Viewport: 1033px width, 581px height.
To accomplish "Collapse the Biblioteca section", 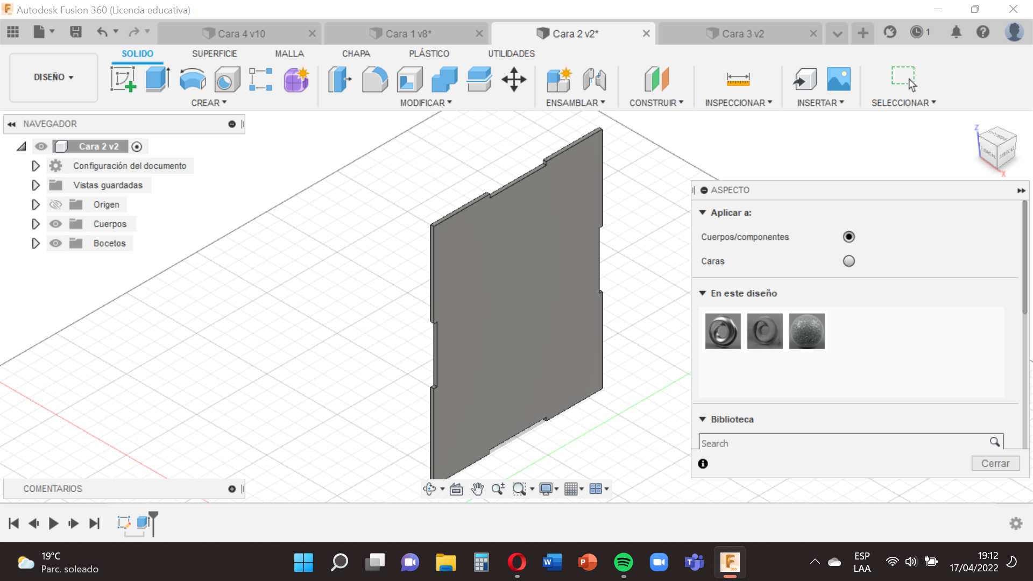I will point(702,419).
